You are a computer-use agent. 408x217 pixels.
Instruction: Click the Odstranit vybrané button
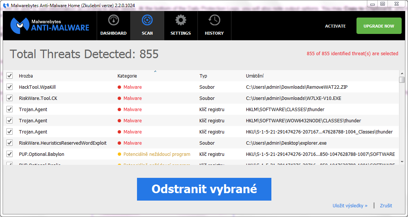tap(204, 189)
